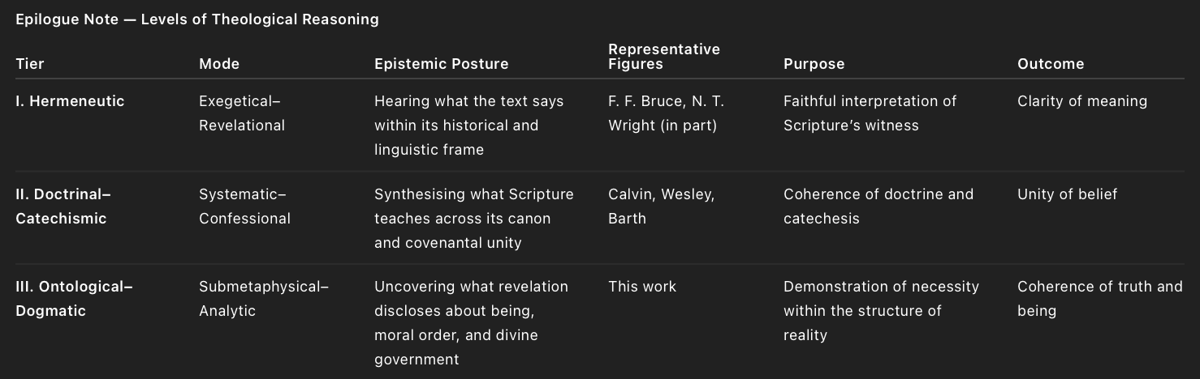Image resolution: width=1200 pixels, height=379 pixels.
Task: Click the "Demonstration of necessity" purpose cell
Action: pyautogui.click(x=881, y=311)
